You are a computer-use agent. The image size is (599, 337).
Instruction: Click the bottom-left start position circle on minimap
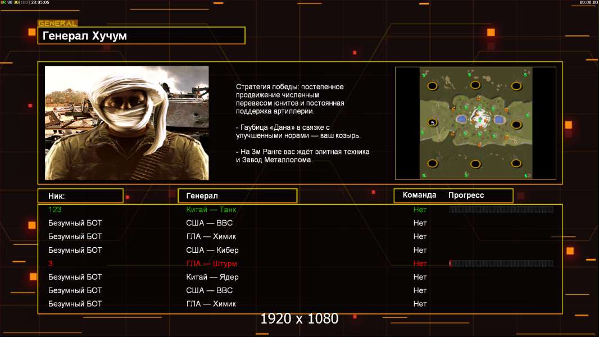coord(433,163)
